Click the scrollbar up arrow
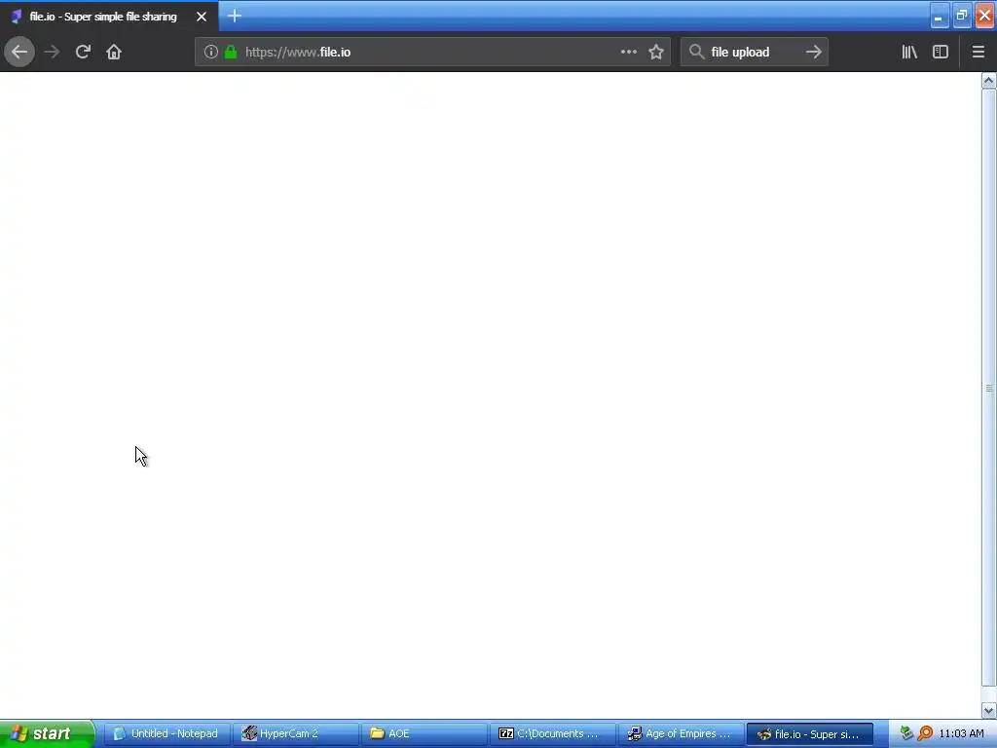 pos(989,80)
